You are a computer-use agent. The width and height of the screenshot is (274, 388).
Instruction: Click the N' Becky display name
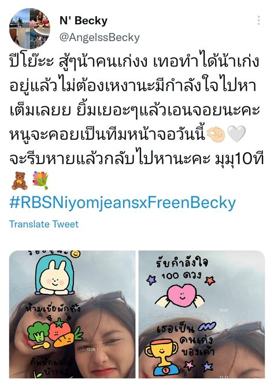83,21
